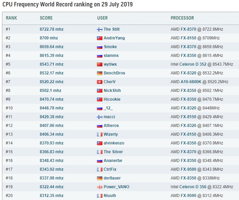Open The Silver user profile

tap(113, 152)
